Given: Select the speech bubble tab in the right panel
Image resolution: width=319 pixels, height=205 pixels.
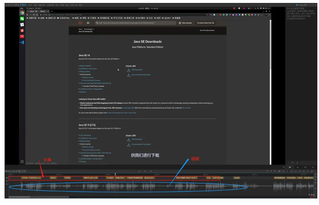Looking at the screenshot, I should [x=290, y=167].
